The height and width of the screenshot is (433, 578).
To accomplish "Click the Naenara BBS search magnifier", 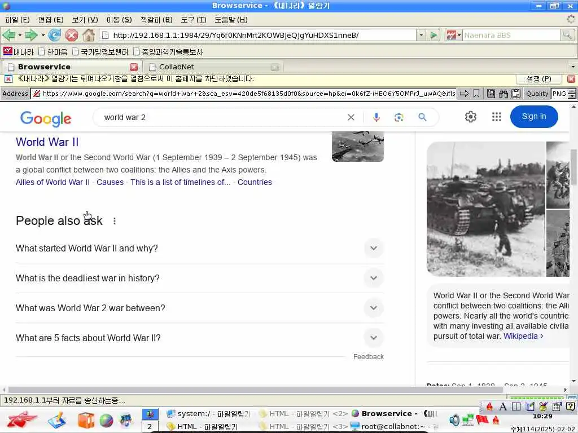I will (x=567, y=36).
